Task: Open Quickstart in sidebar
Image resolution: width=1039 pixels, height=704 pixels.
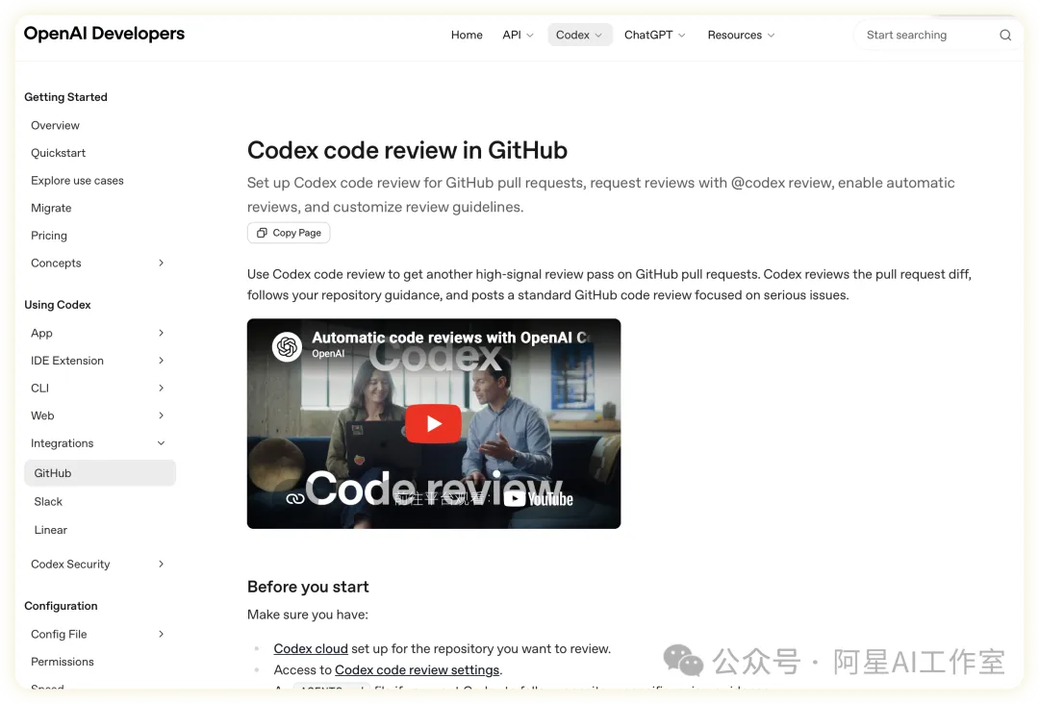Action: tap(59, 153)
